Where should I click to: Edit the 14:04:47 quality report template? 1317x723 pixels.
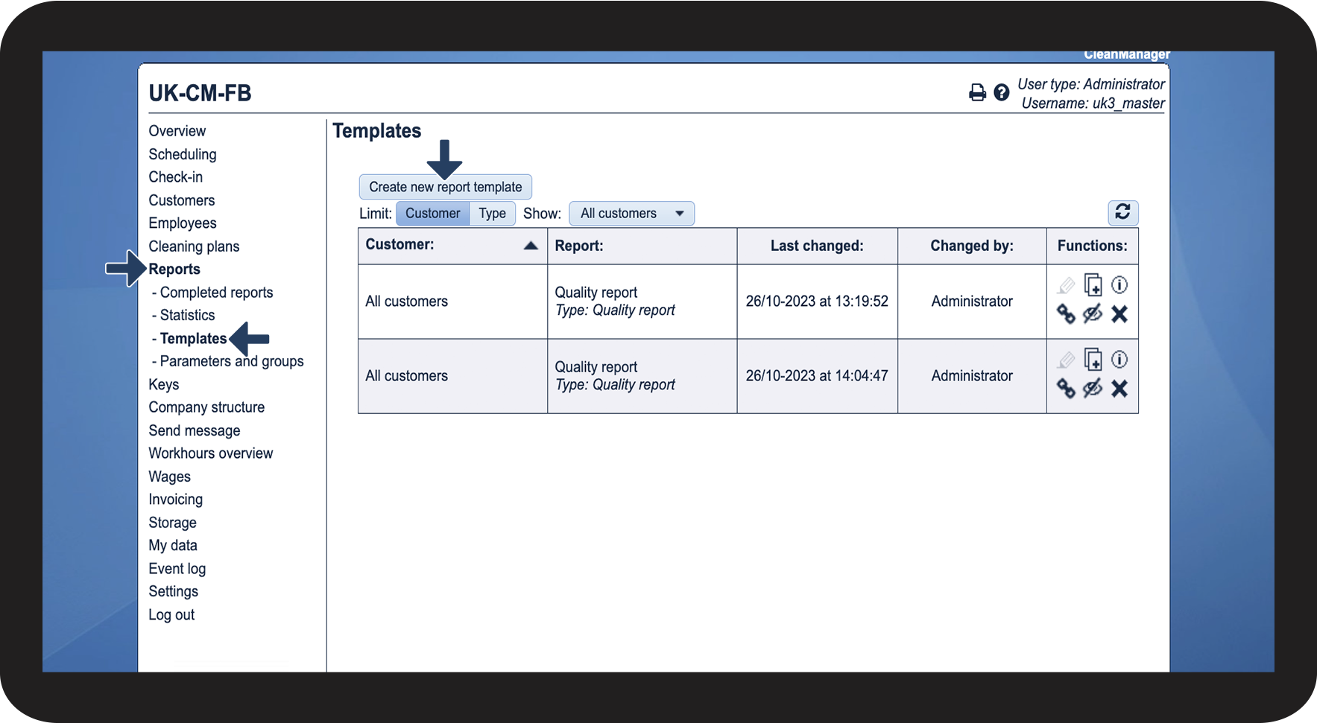coord(1066,360)
